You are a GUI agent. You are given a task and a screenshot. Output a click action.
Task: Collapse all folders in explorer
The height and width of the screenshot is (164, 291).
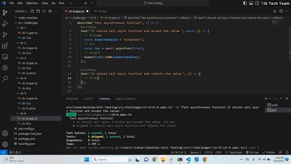coord(50,11)
